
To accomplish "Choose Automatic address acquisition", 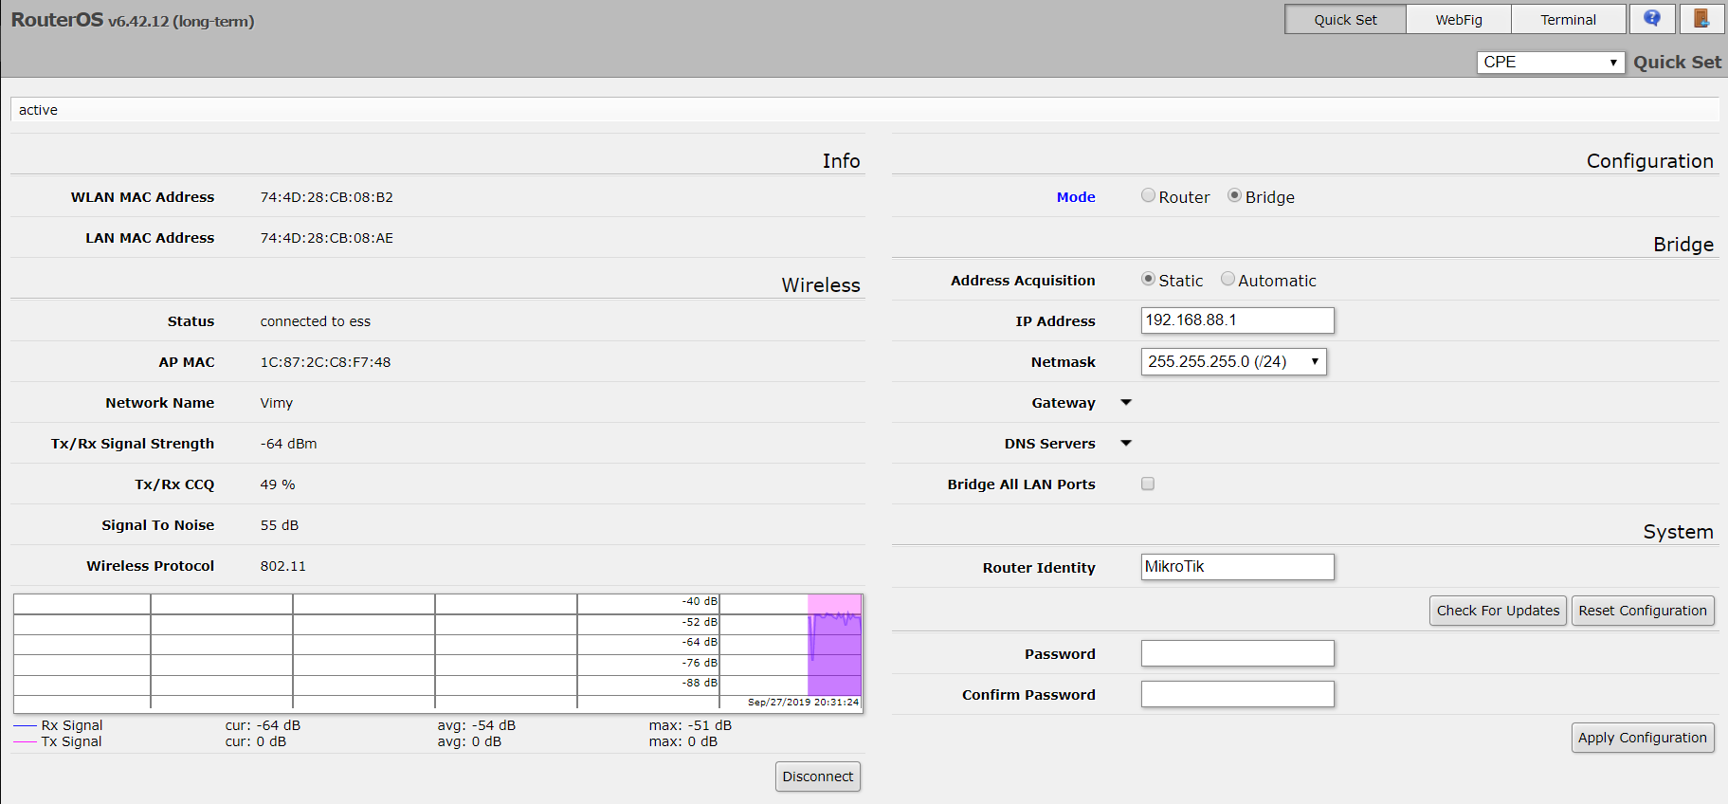I will 1228,279.
